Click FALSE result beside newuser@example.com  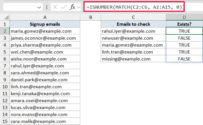184,38
